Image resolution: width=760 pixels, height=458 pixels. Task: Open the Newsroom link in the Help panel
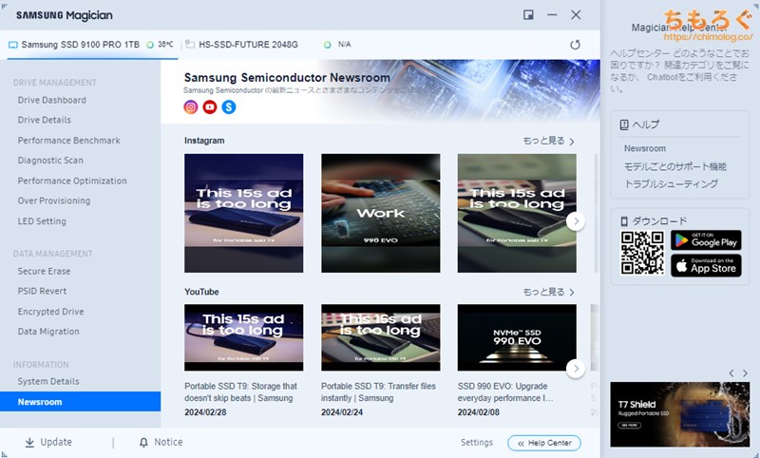pyautogui.click(x=645, y=149)
